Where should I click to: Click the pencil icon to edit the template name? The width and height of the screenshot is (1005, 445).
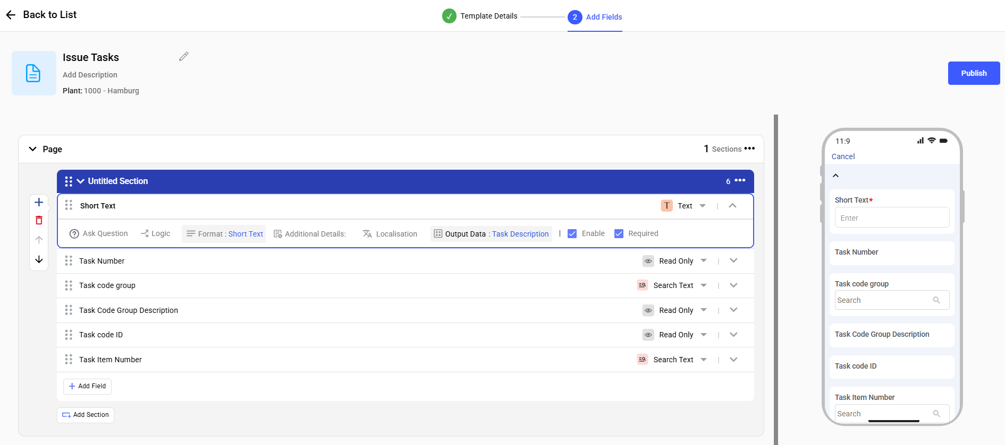pyautogui.click(x=184, y=56)
